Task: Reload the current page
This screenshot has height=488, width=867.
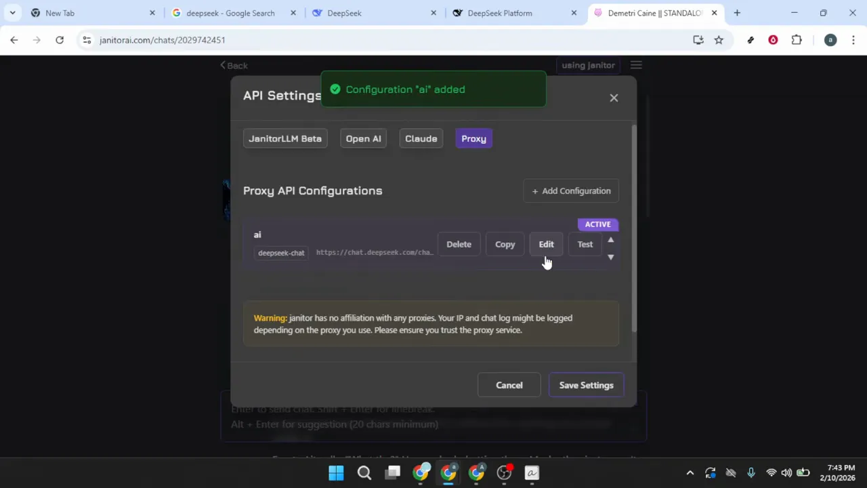Action: pos(60,40)
